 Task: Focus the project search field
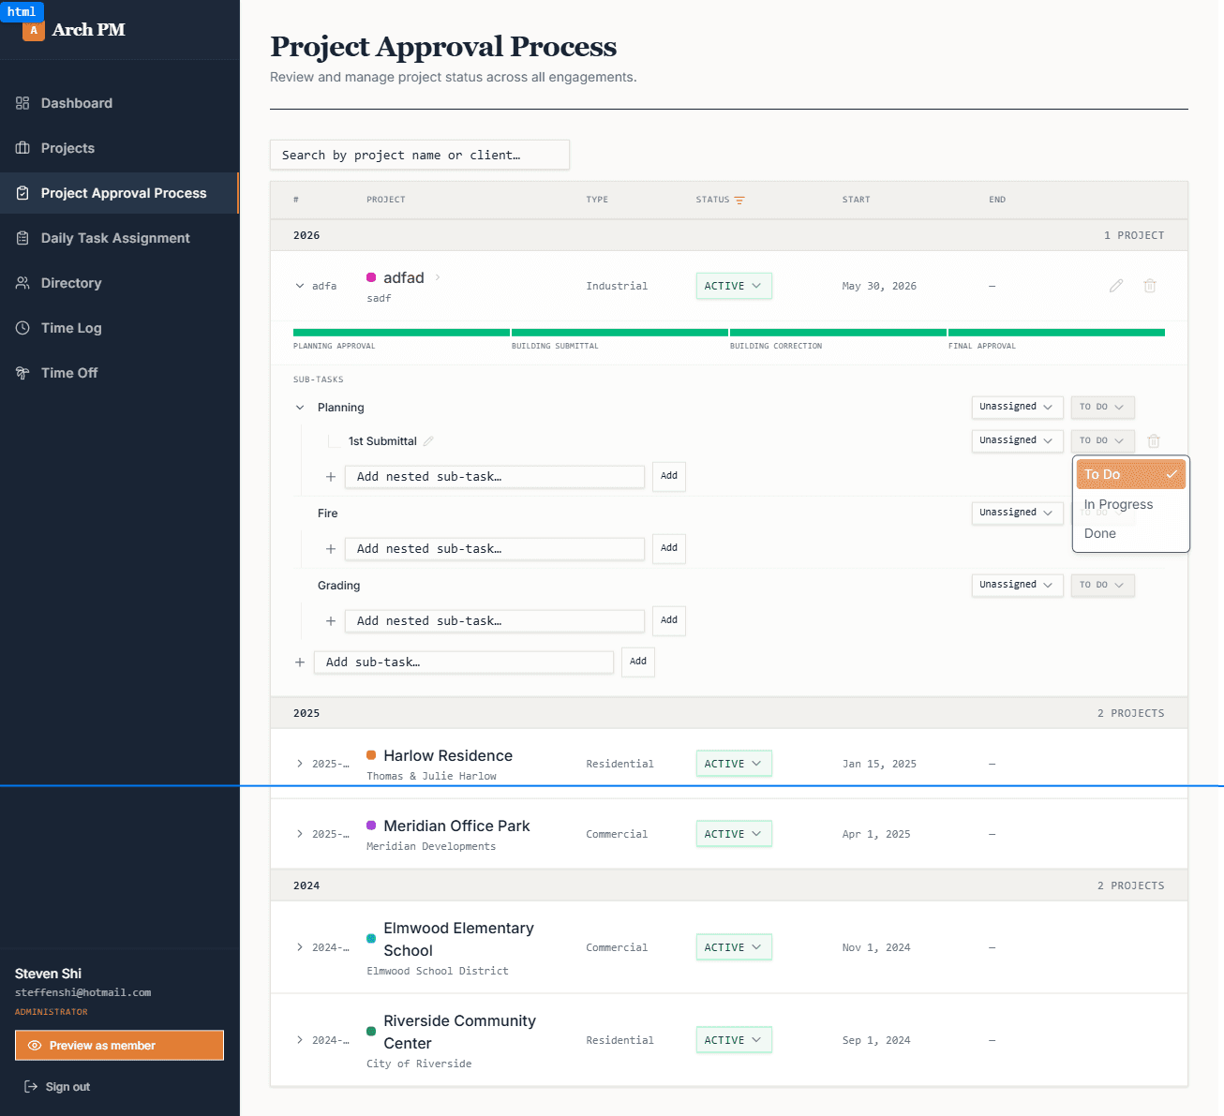420,155
